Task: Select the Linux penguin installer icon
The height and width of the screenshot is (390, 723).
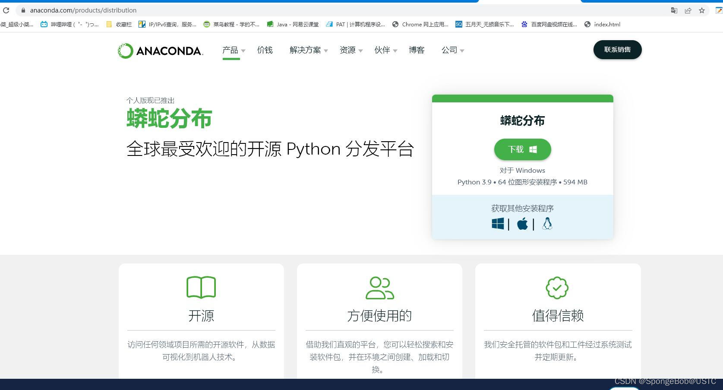Action: [547, 224]
